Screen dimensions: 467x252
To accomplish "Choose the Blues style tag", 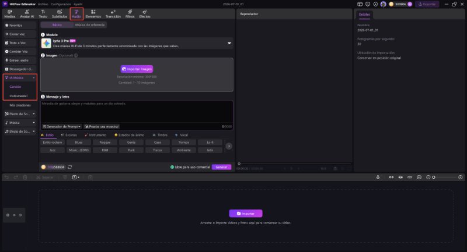I will pos(79,143).
